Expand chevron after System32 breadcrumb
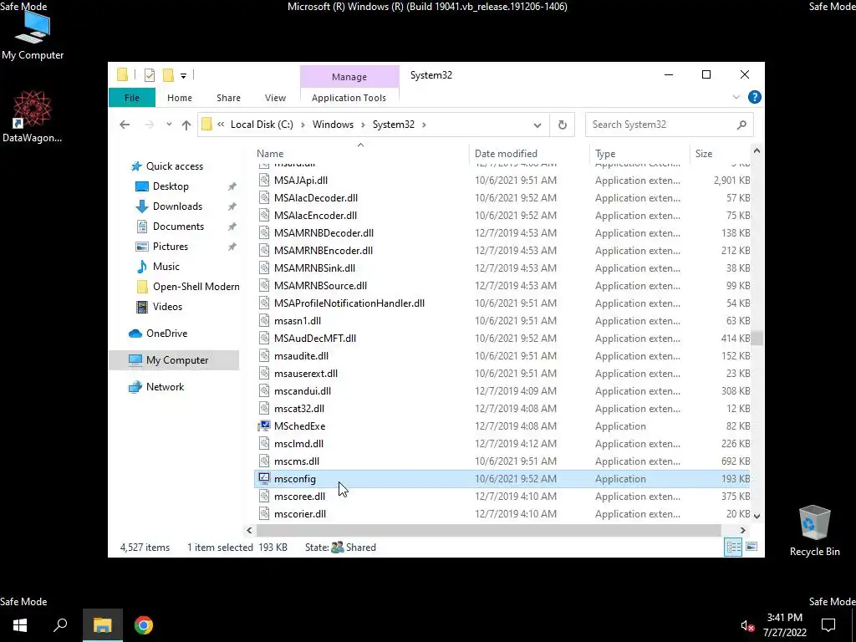The height and width of the screenshot is (642, 856). [424, 125]
